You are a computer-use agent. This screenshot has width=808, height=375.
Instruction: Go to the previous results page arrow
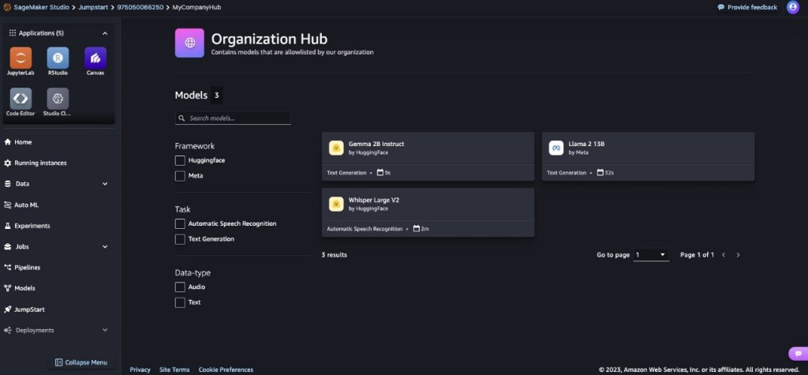(724, 255)
